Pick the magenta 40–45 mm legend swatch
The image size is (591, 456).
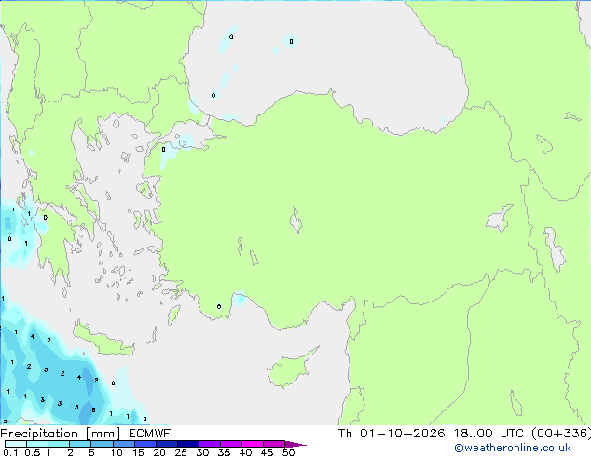(253, 444)
